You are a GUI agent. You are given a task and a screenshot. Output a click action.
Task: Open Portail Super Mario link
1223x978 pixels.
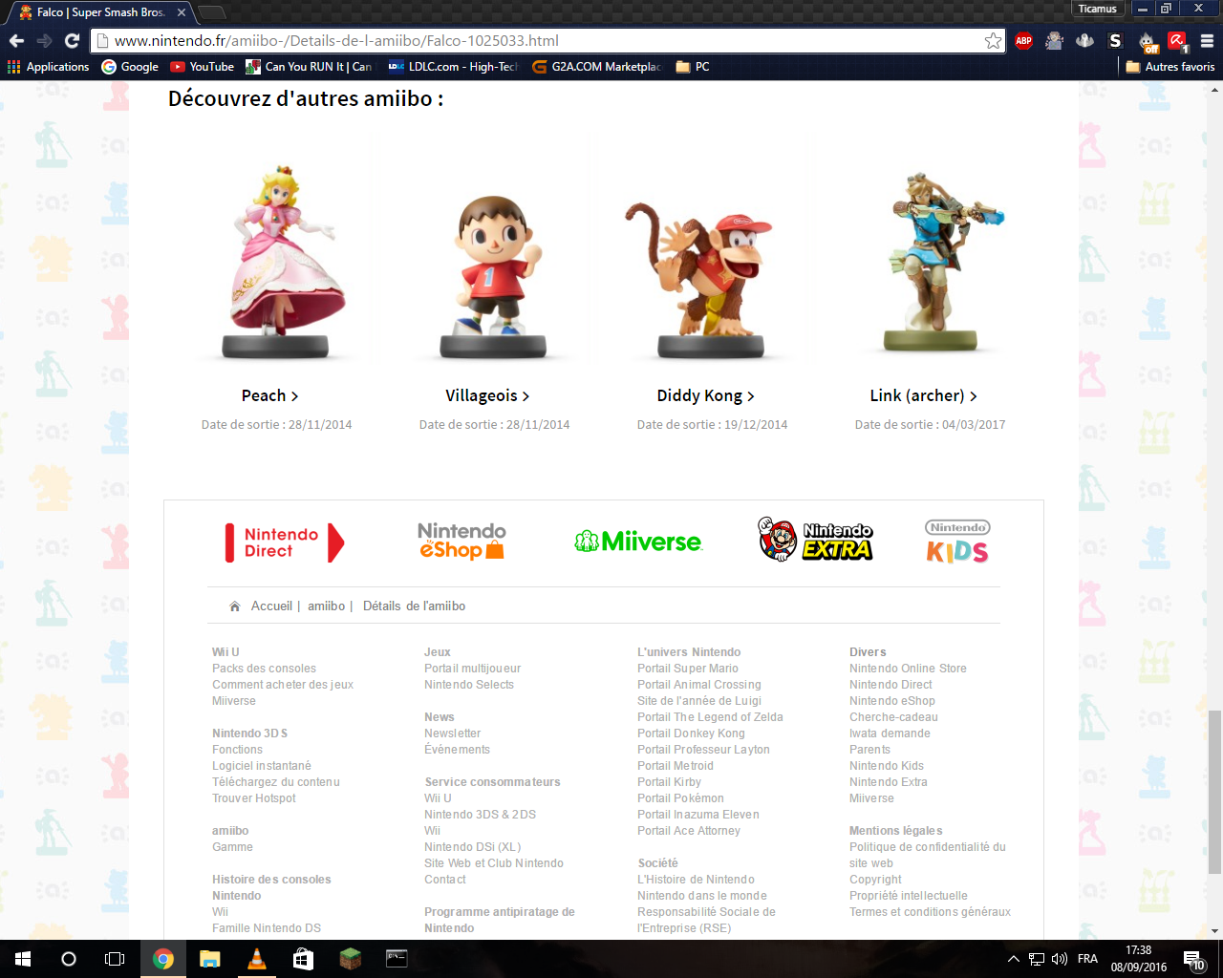(x=688, y=669)
